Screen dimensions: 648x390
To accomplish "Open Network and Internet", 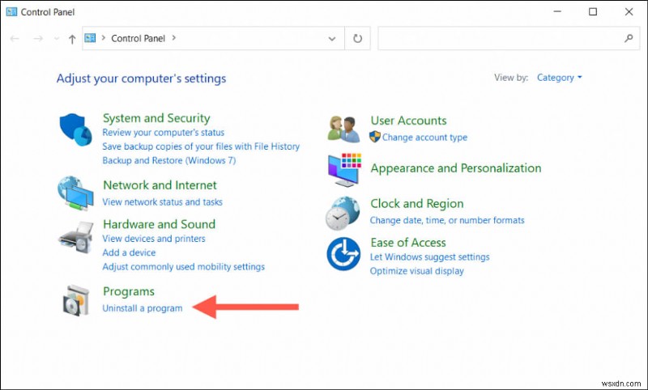I will click(160, 185).
